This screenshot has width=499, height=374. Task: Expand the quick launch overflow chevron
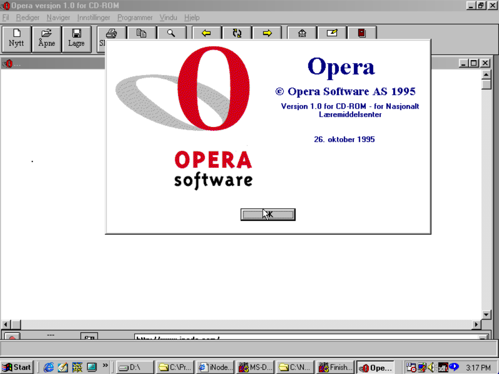(105, 366)
